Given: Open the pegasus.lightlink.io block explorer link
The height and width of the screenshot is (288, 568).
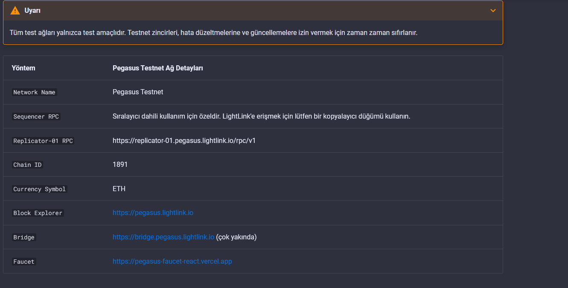Looking at the screenshot, I should (x=153, y=212).
